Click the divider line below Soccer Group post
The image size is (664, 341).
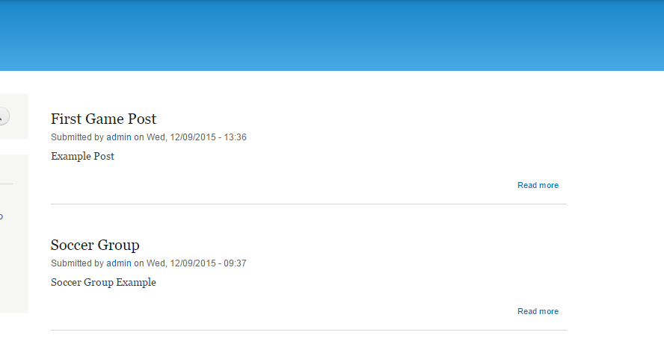click(x=309, y=330)
